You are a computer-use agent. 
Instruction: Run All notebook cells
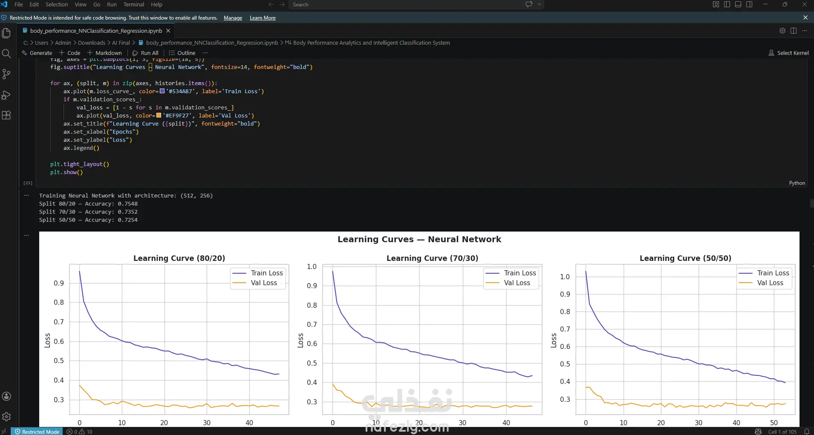145,53
